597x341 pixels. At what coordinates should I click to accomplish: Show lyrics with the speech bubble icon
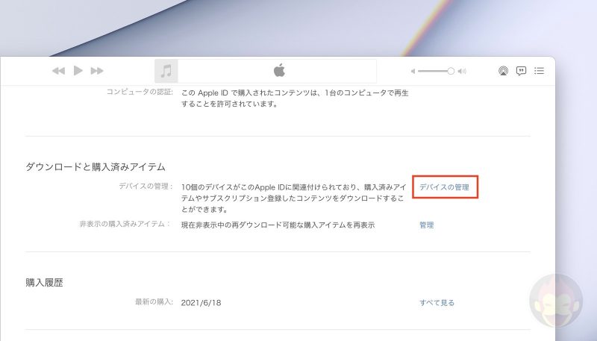tap(521, 71)
